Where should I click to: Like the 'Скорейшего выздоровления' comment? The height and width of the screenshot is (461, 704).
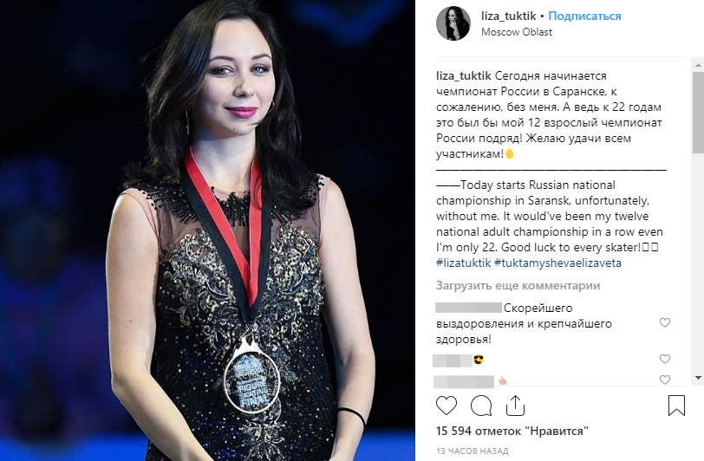665,322
